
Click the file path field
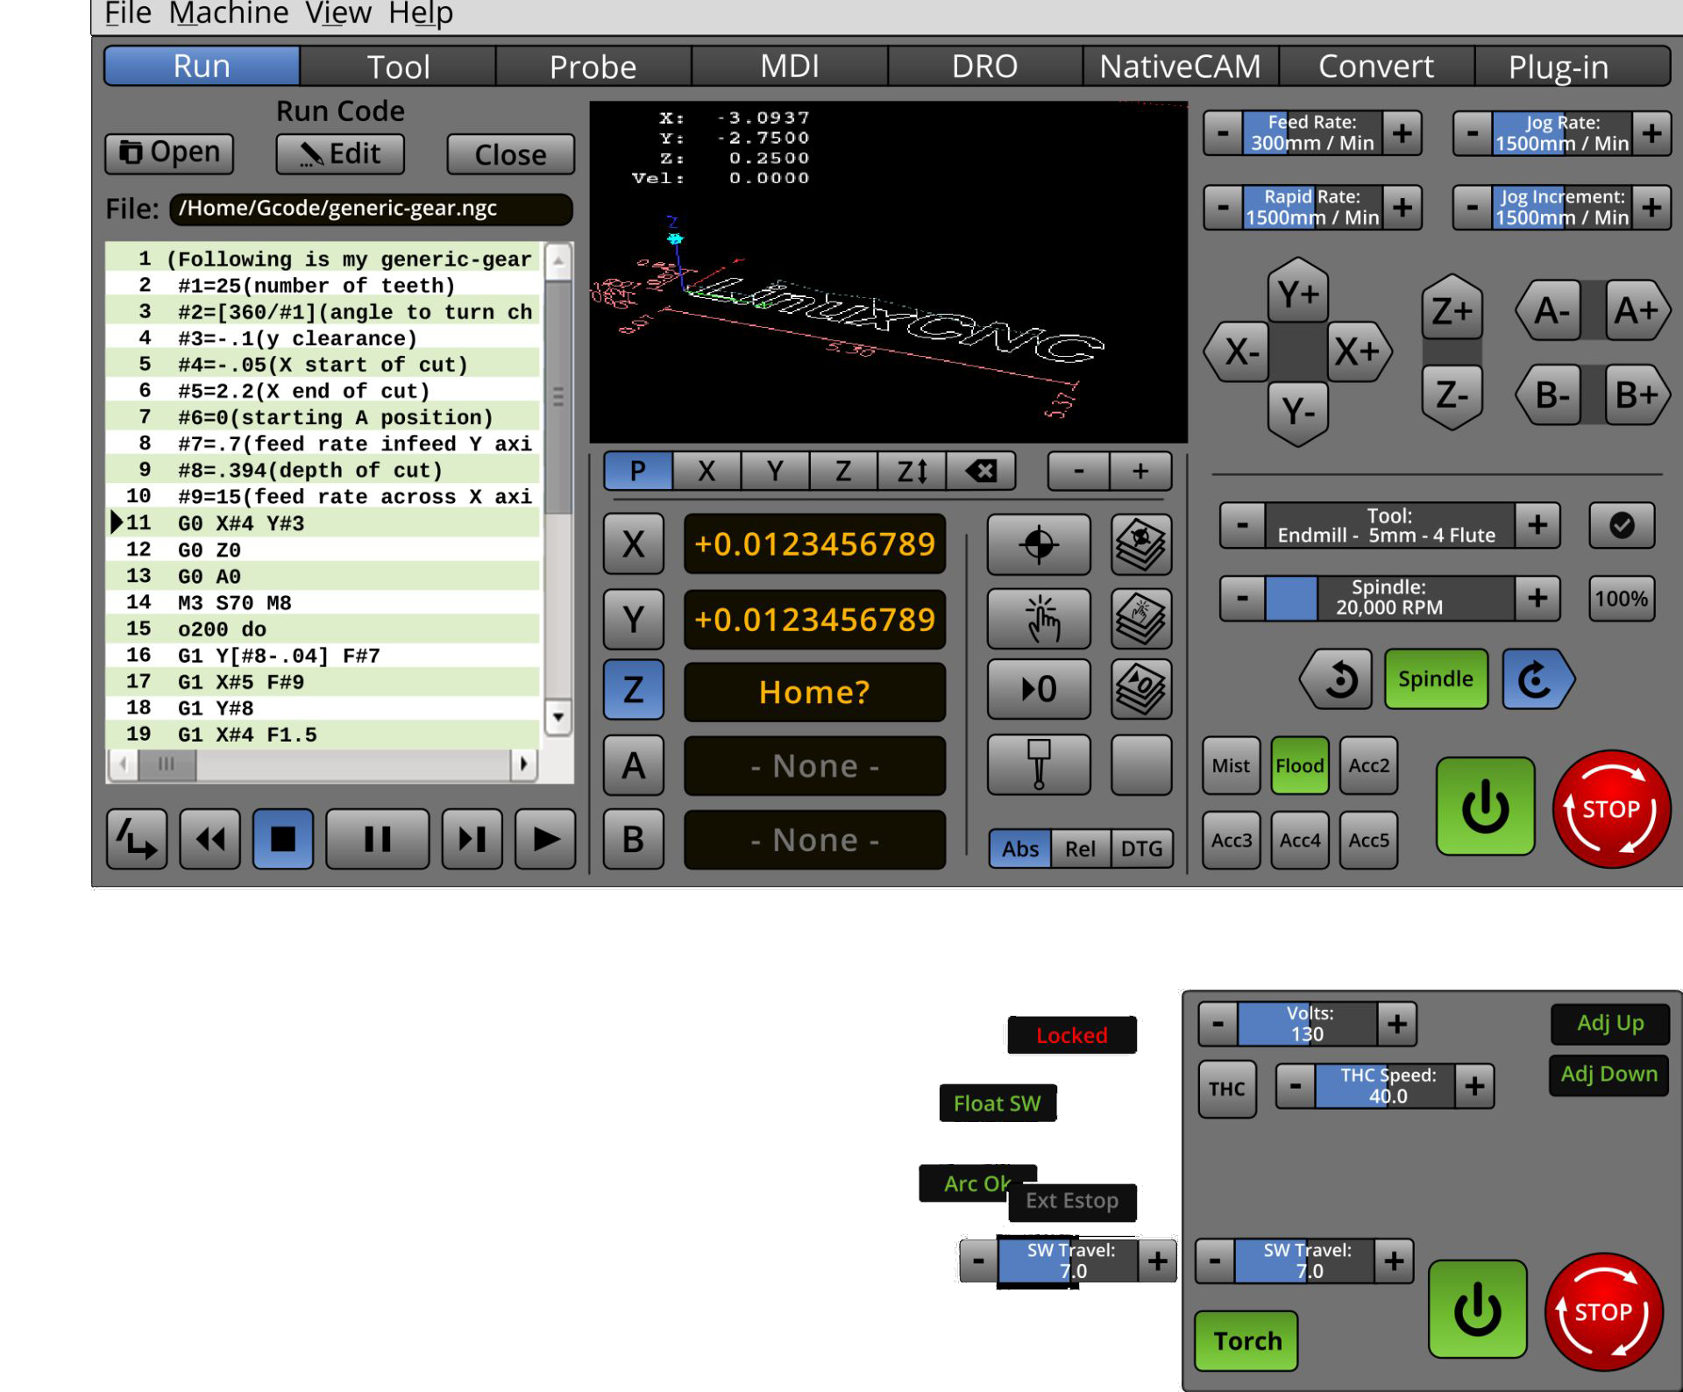click(371, 208)
